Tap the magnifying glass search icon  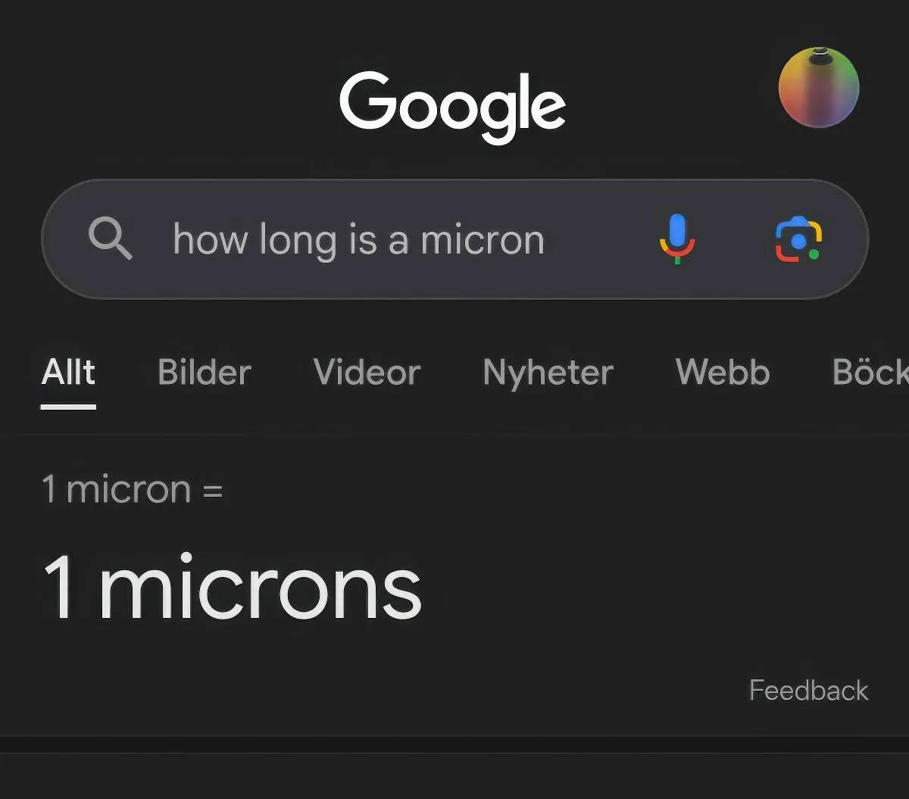coord(111,239)
